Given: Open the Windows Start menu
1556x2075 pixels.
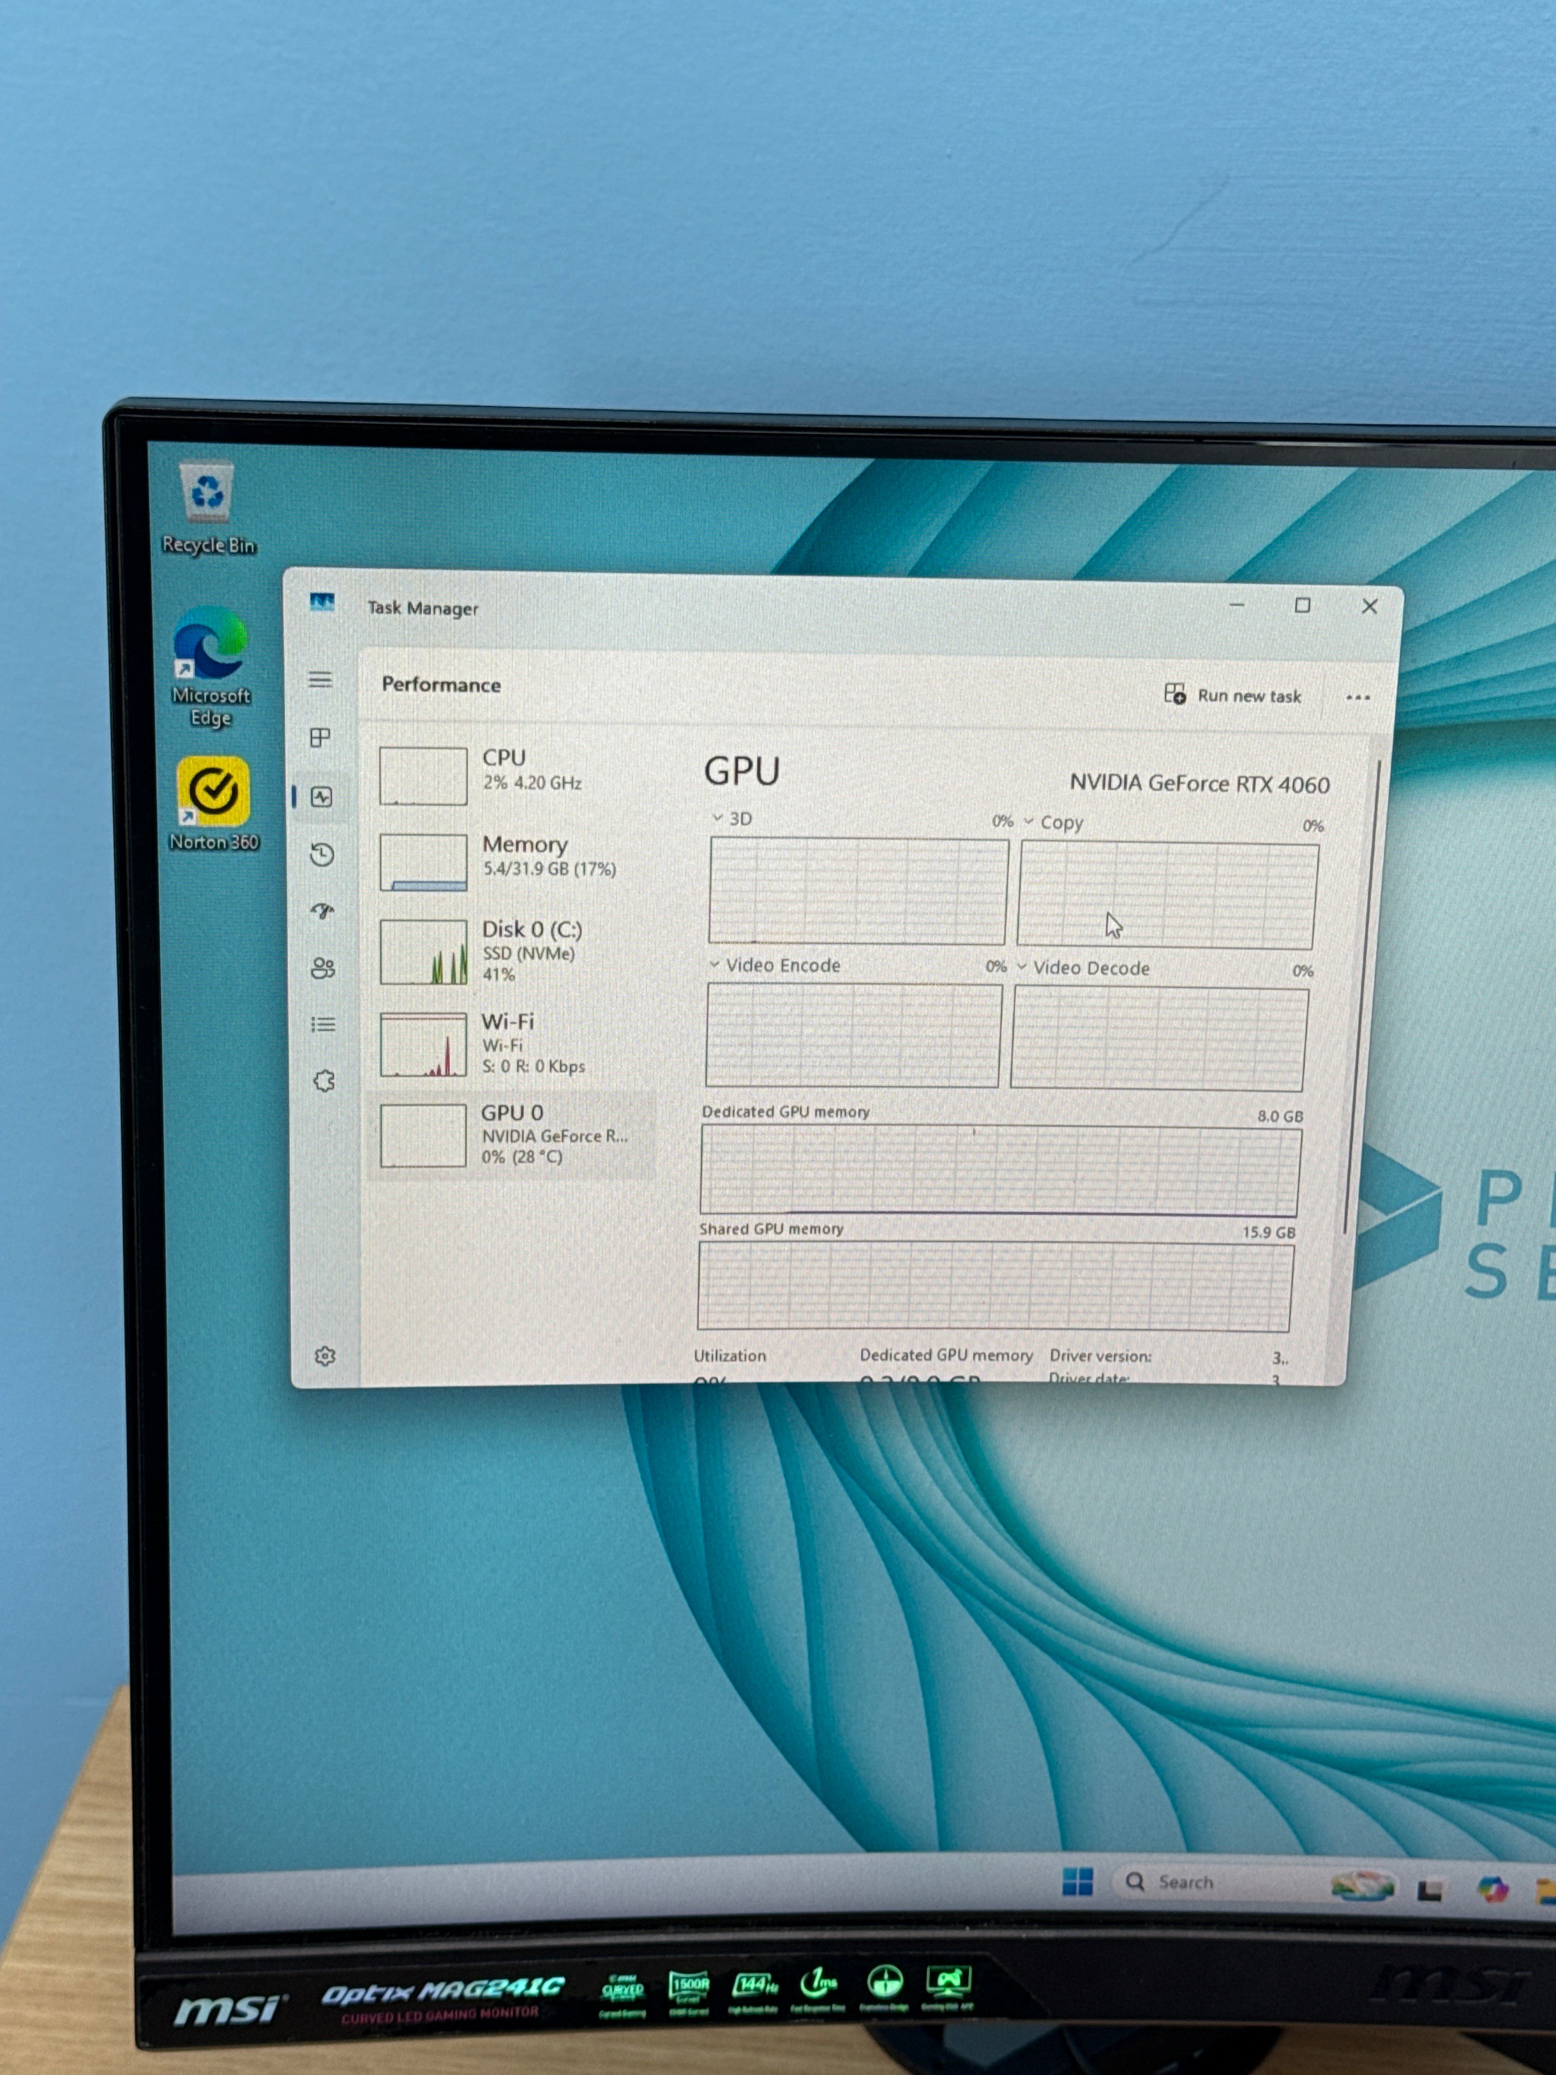Looking at the screenshot, I should coord(1077,1881).
